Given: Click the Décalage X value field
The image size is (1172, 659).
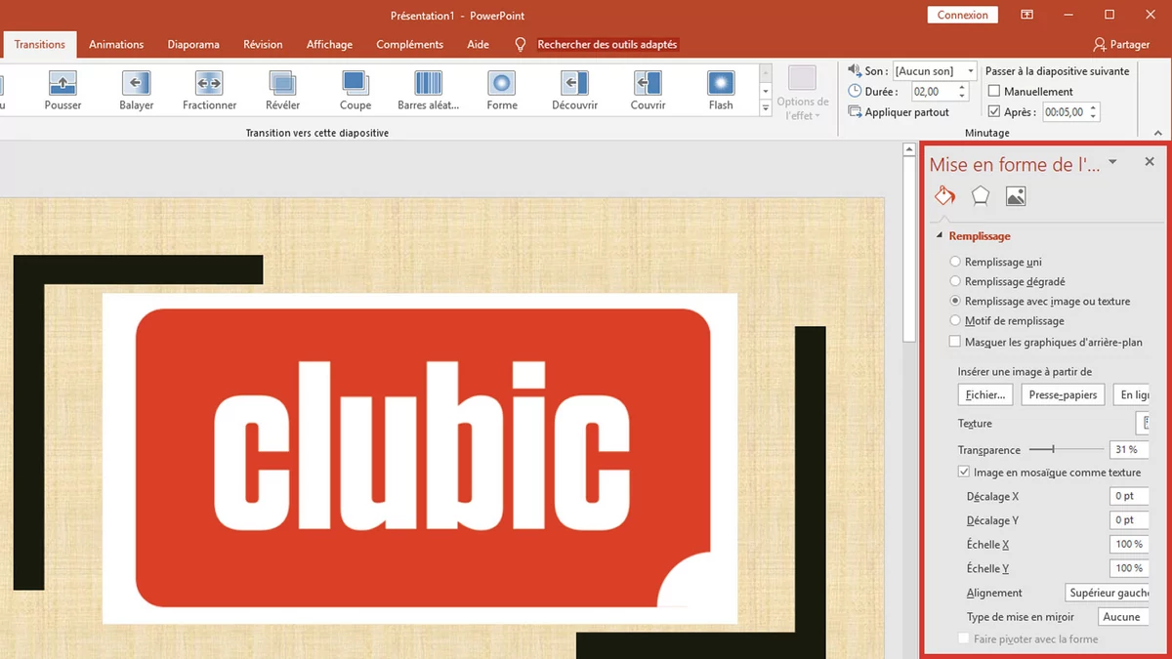Looking at the screenshot, I should [x=1129, y=496].
